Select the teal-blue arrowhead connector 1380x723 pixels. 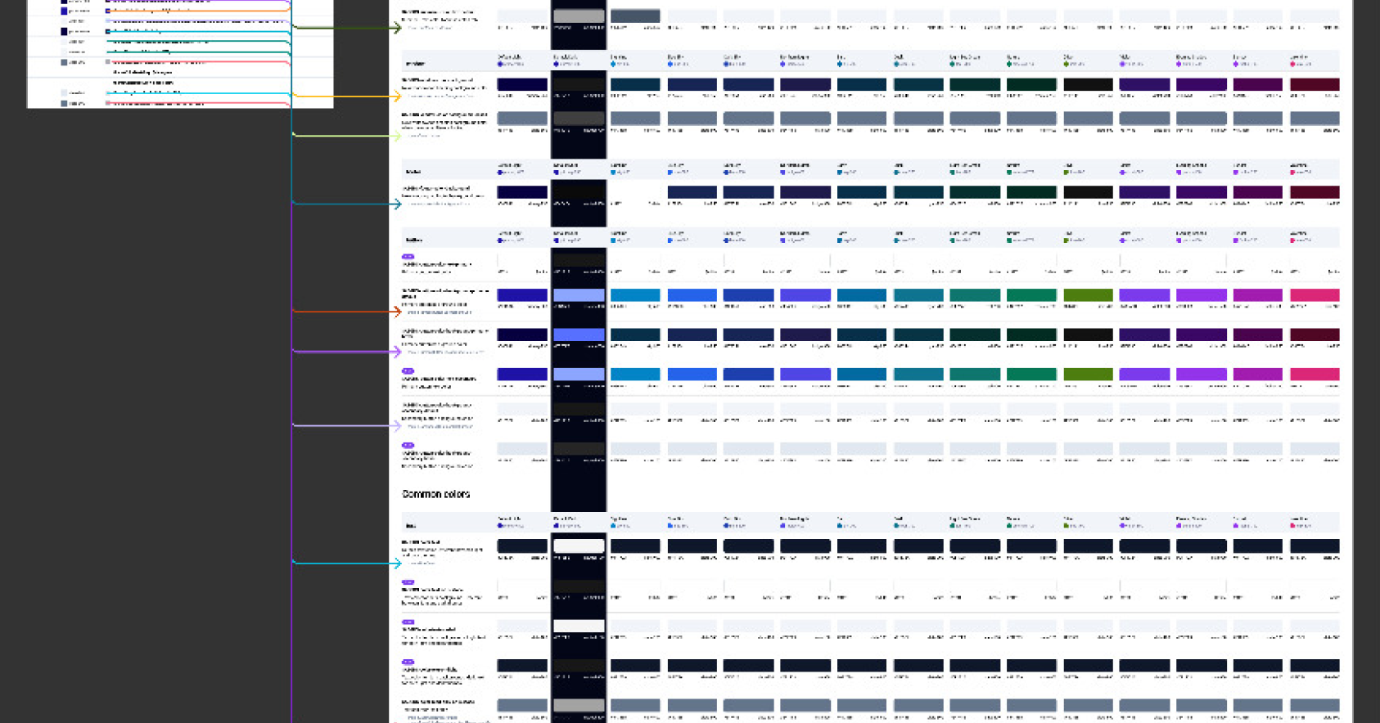pos(397,204)
